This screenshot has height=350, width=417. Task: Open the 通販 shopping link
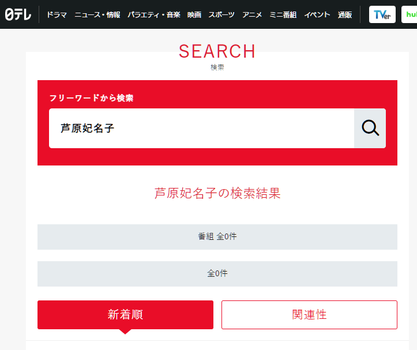pos(345,14)
